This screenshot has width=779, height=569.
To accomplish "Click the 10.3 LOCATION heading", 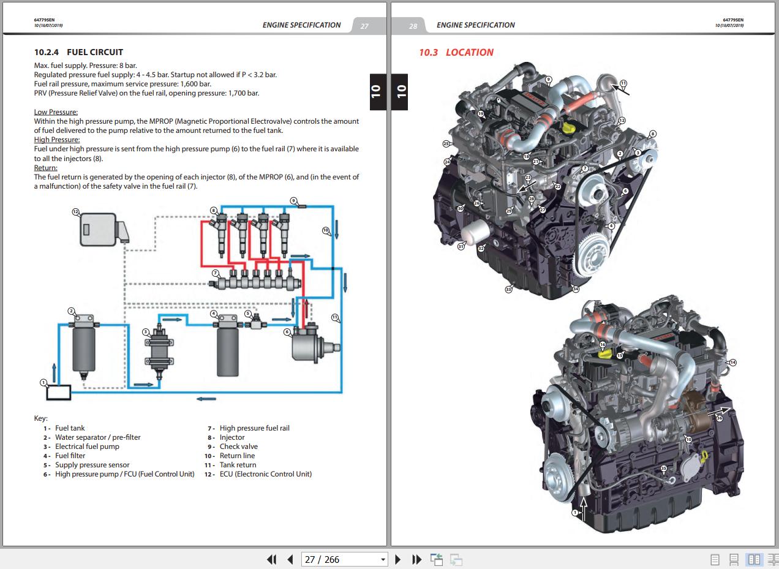I will coord(456,53).
